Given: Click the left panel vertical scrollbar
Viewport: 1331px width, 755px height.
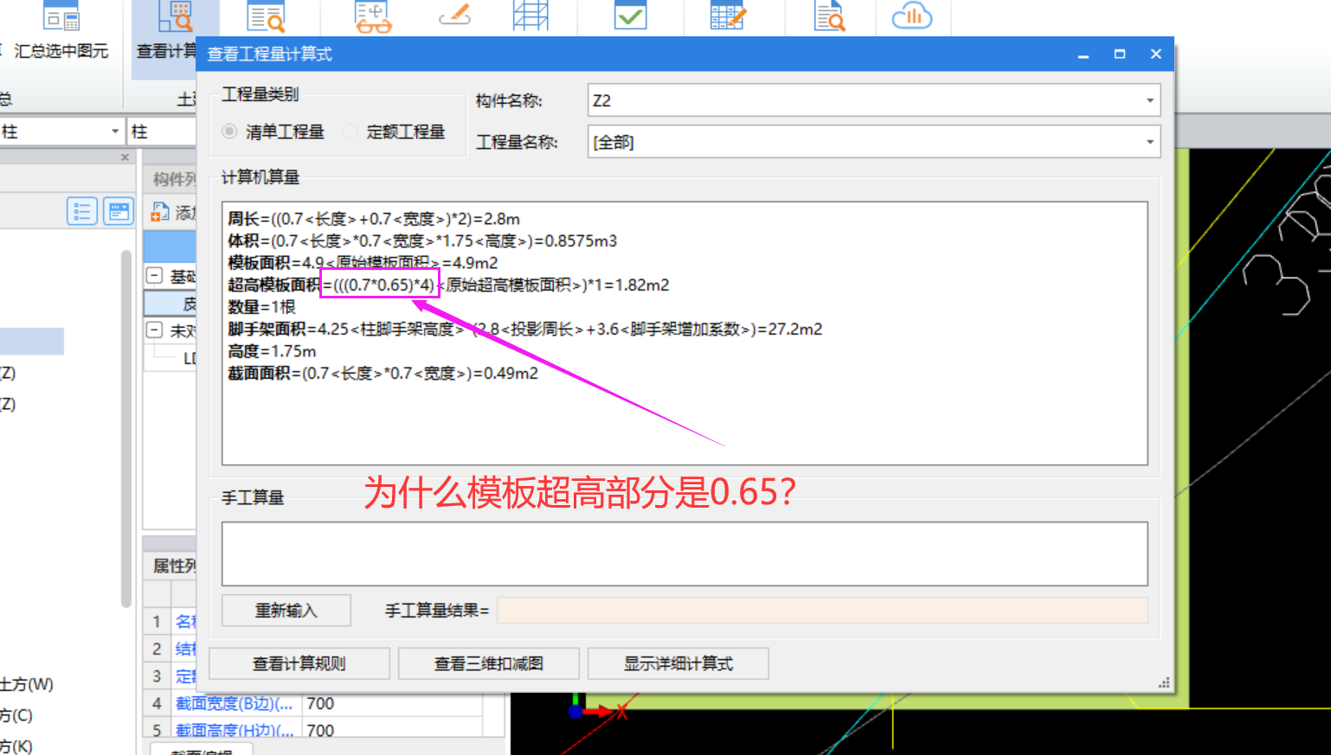Looking at the screenshot, I should pos(126,428).
